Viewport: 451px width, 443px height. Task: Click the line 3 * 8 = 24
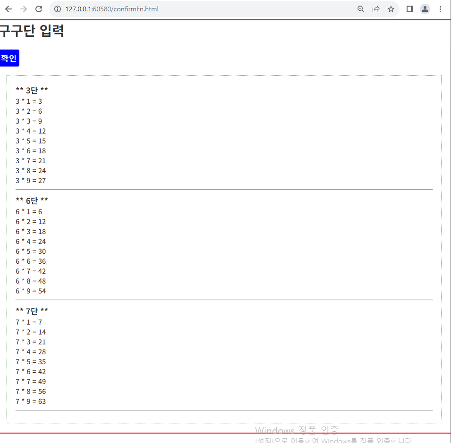click(x=31, y=171)
